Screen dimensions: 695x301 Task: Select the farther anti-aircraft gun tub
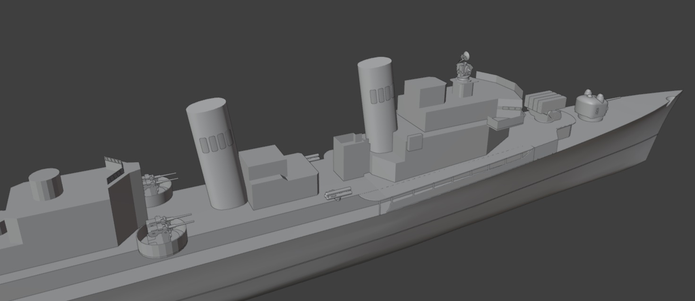pos(158,192)
